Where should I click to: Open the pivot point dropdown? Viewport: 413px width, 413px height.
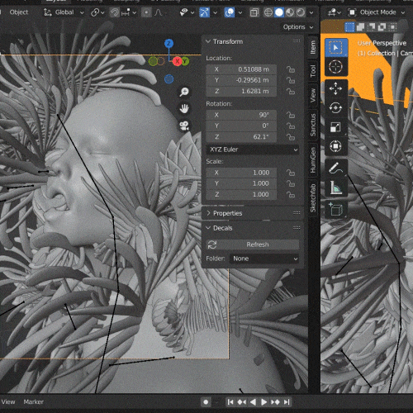(97, 12)
